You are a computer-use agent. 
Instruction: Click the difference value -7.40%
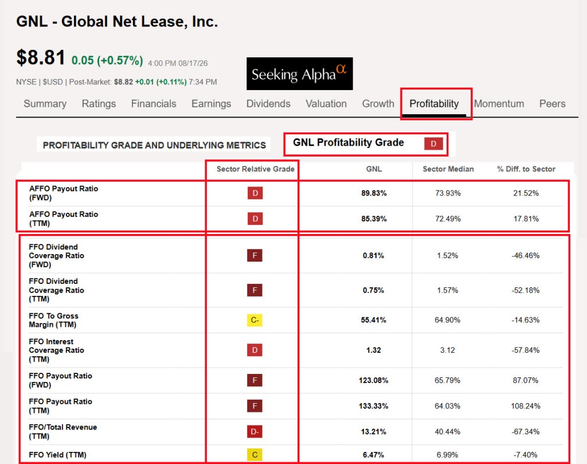[x=526, y=455]
